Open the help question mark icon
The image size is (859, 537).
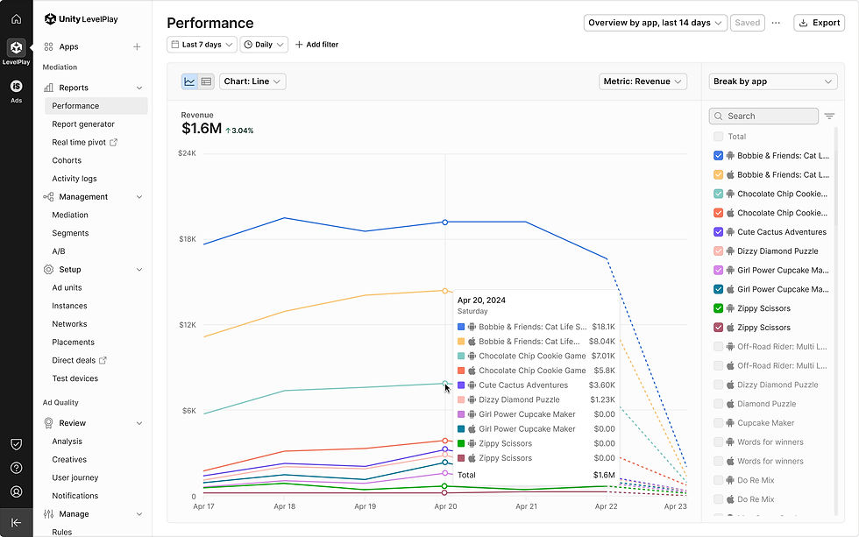(x=17, y=468)
